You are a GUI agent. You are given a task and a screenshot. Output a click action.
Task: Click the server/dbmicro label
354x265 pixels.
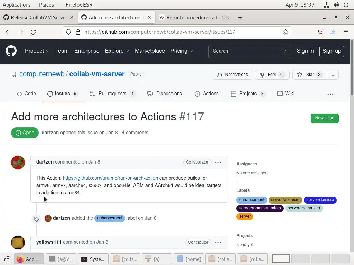click(x=320, y=200)
